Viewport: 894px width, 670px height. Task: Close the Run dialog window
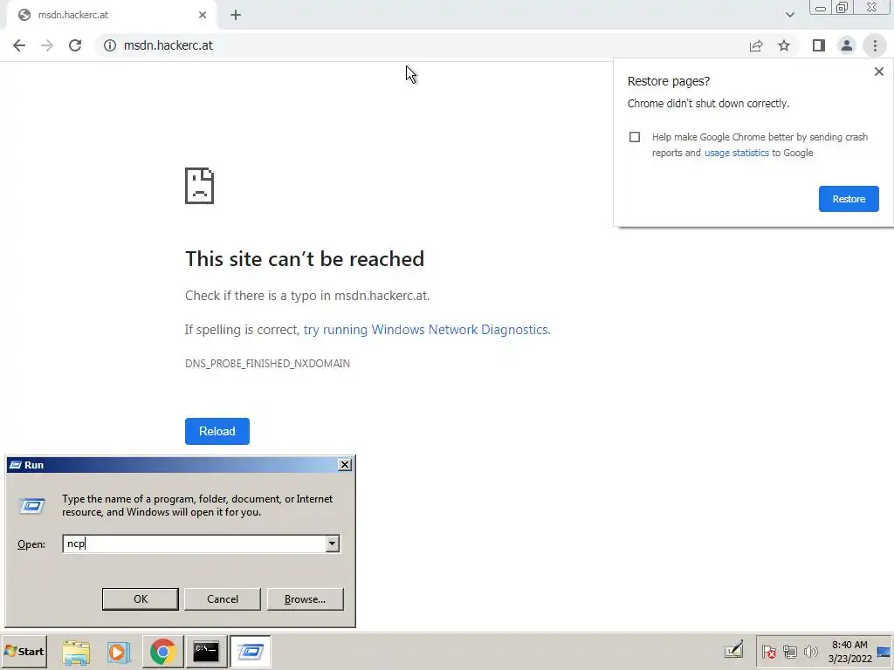pos(344,465)
